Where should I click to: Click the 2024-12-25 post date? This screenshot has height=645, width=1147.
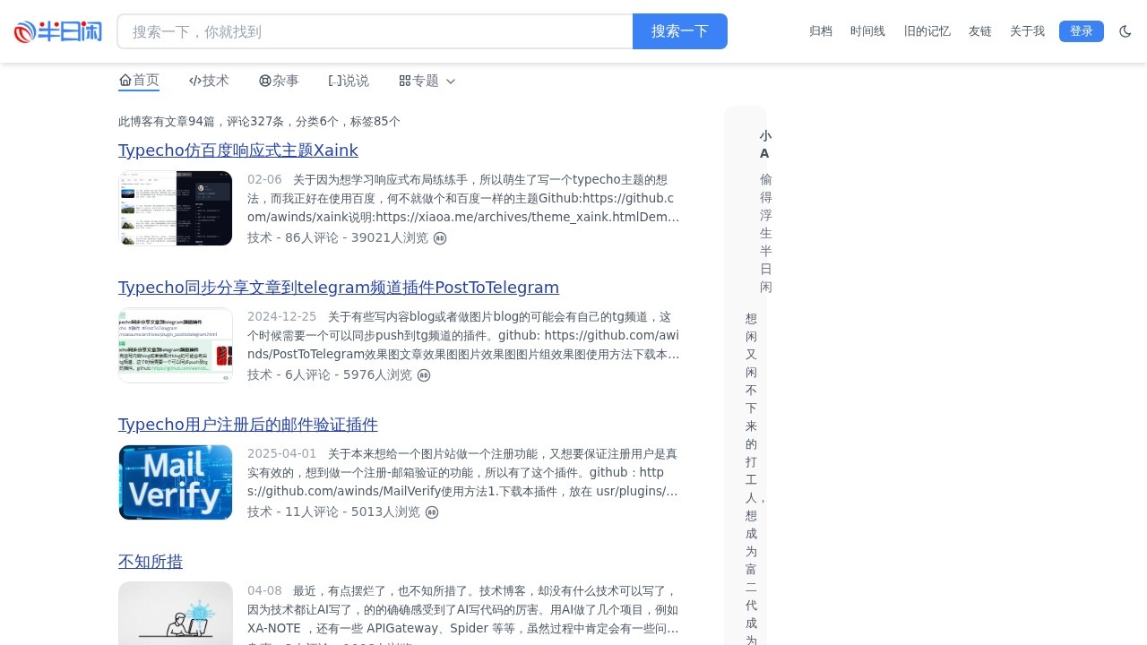[282, 316]
